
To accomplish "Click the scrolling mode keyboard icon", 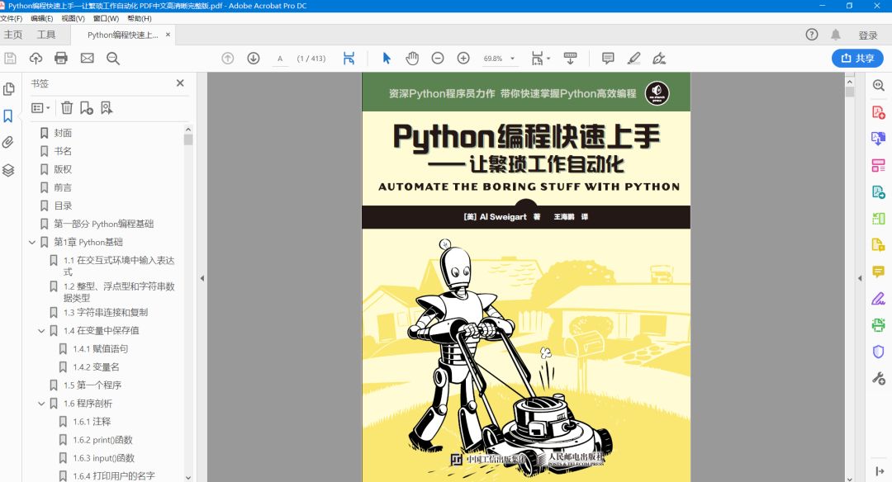I will click(x=570, y=58).
